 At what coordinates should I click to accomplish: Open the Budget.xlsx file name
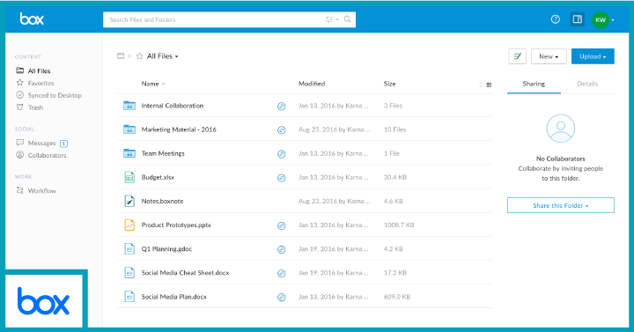coord(158,177)
